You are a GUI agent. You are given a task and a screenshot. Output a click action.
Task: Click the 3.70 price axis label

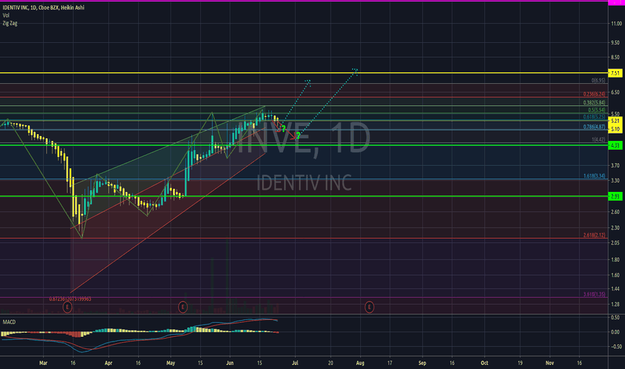click(x=616, y=165)
